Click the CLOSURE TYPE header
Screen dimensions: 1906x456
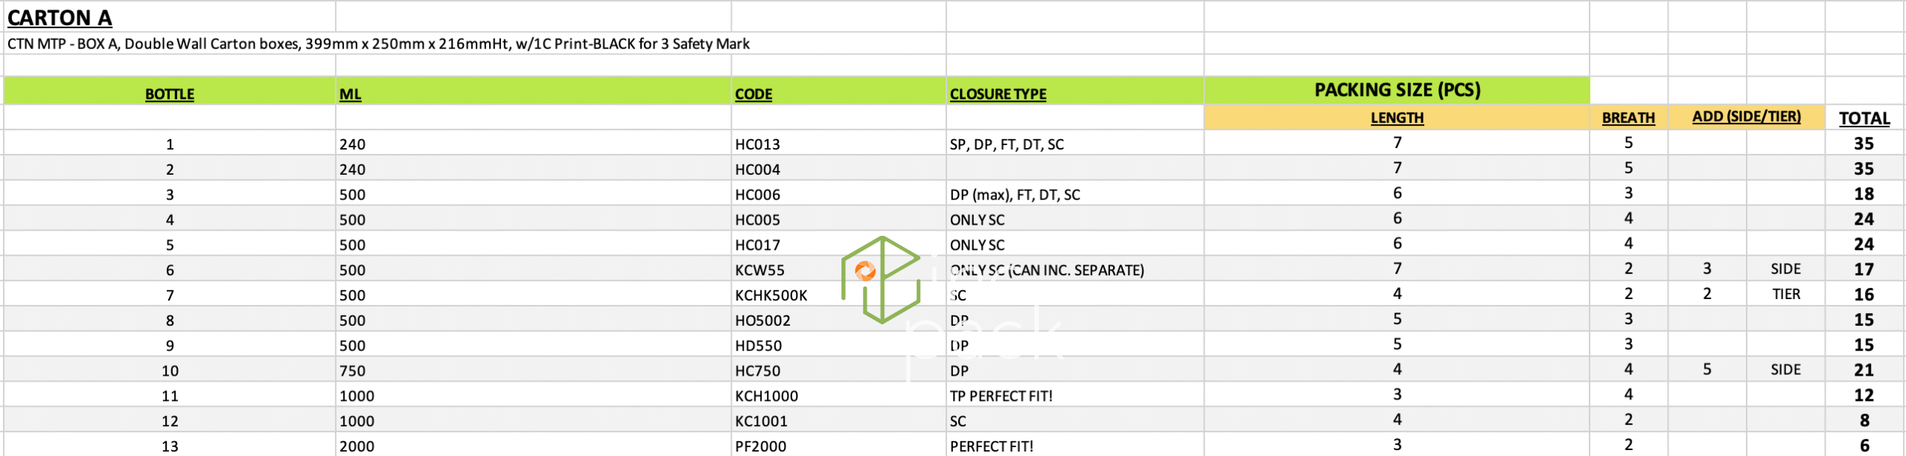tap(998, 94)
